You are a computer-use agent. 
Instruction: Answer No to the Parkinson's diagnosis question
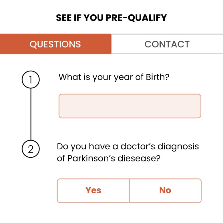(165, 190)
